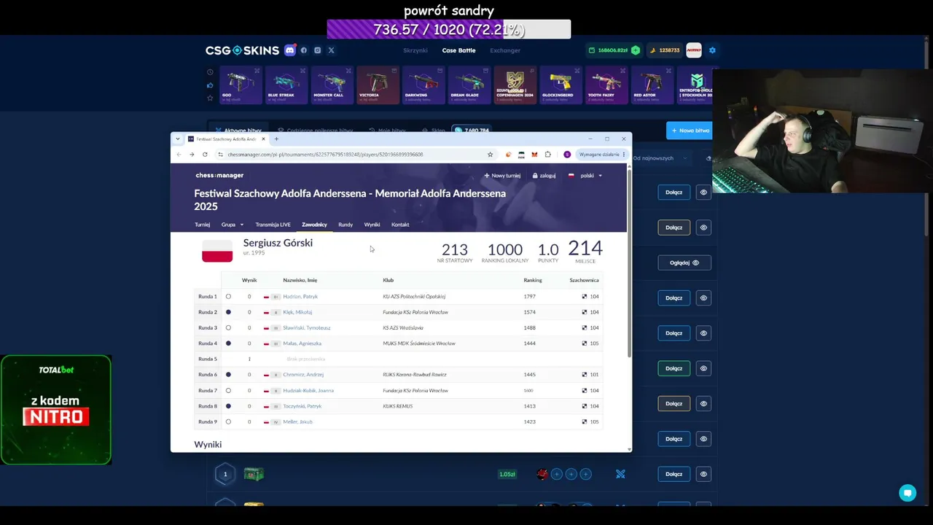Image resolution: width=933 pixels, height=525 pixels.
Task: Open the Instagram icon in CSGOSkins header
Action: (x=318, y=50)
